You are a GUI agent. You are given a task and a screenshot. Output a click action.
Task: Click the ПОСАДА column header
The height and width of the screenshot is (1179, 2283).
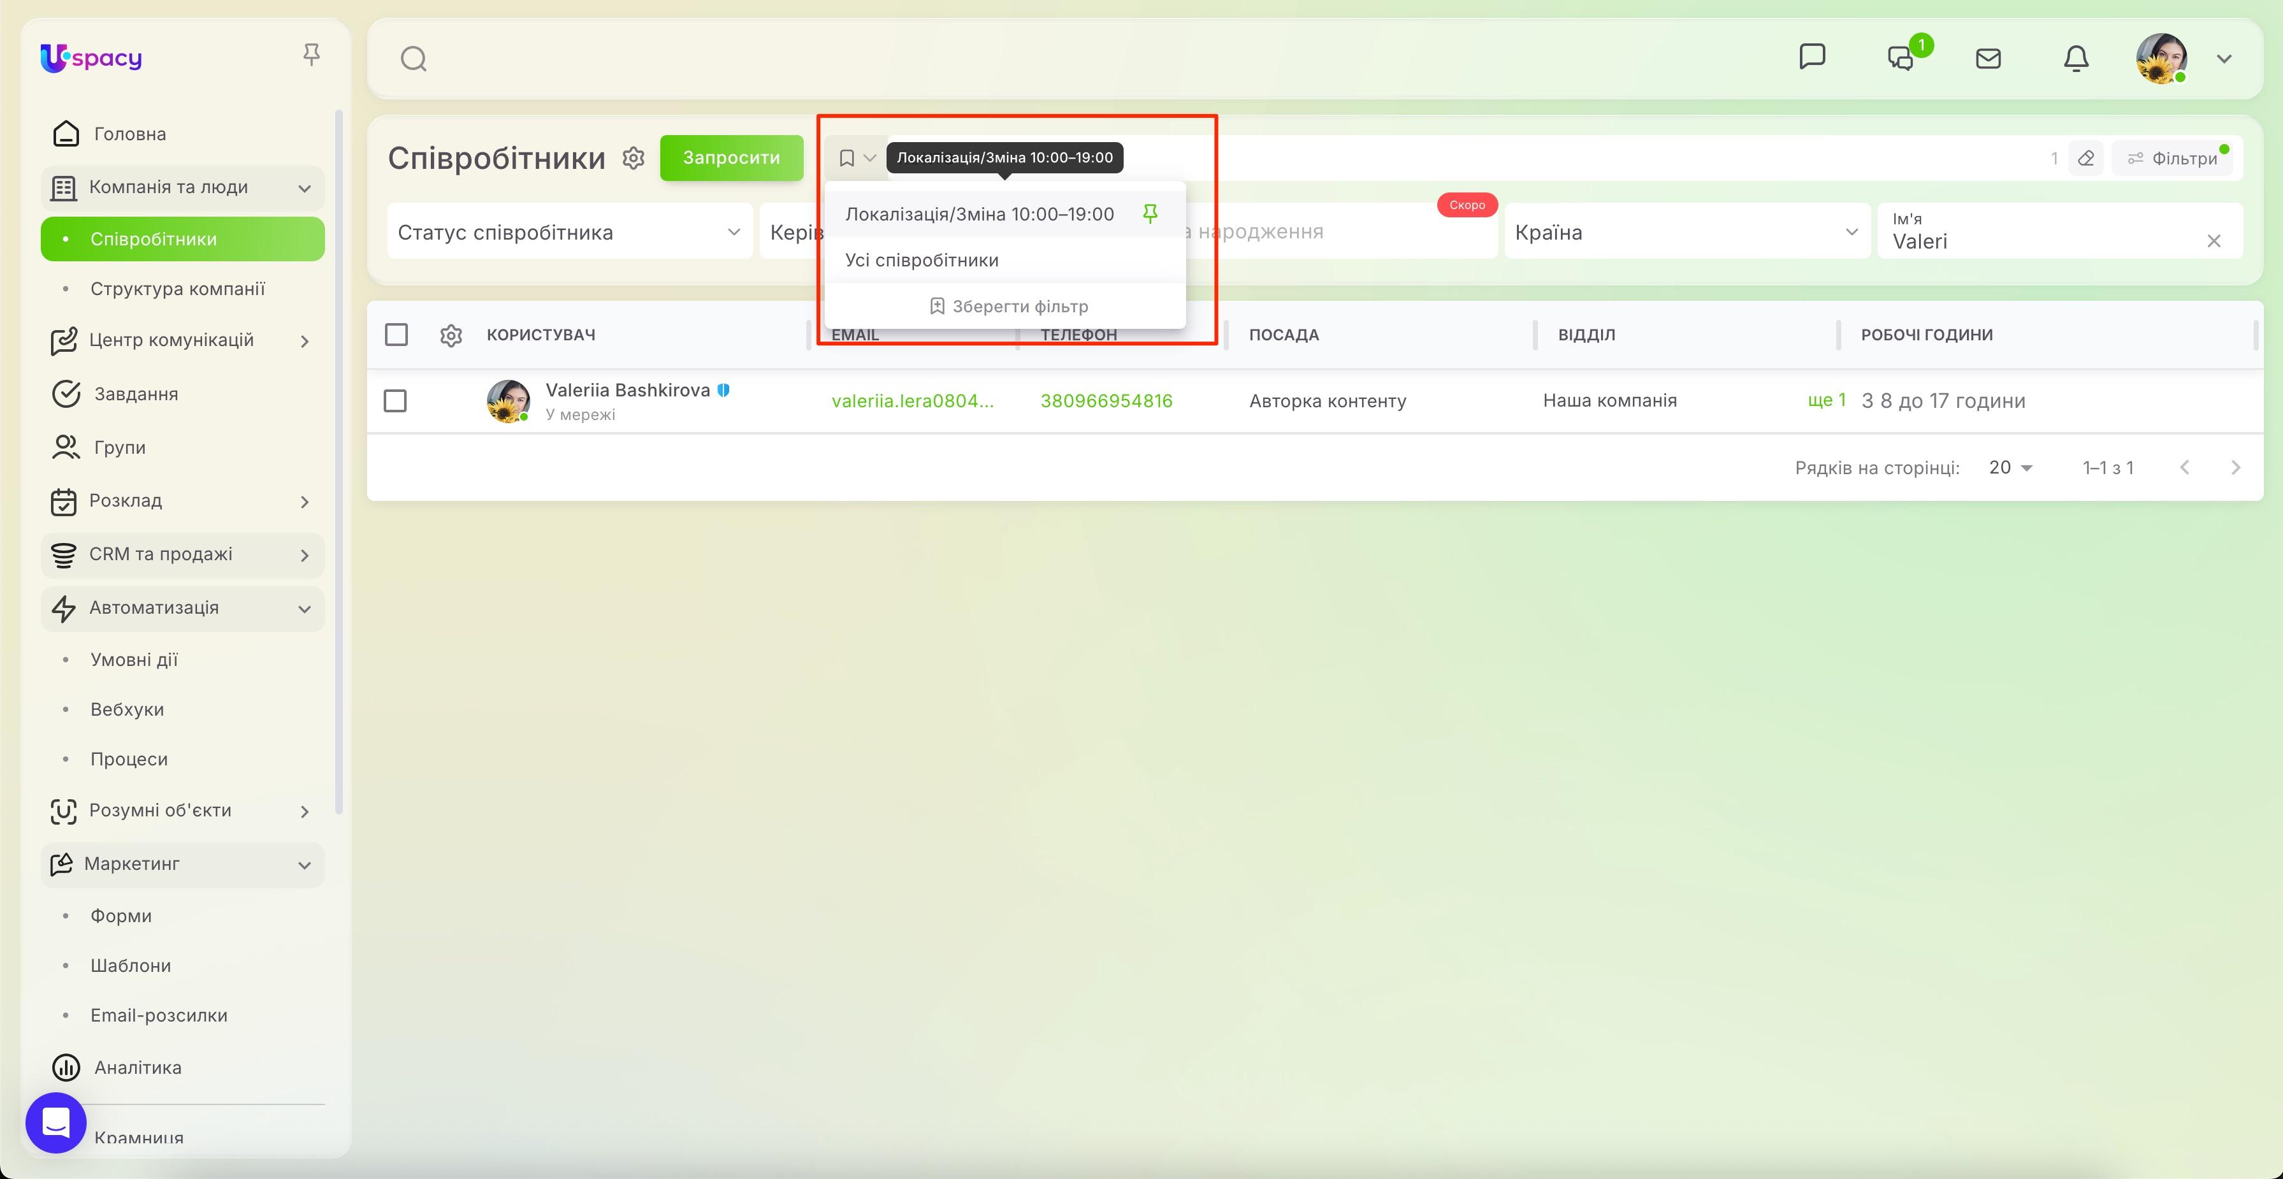click(1284, 335)
